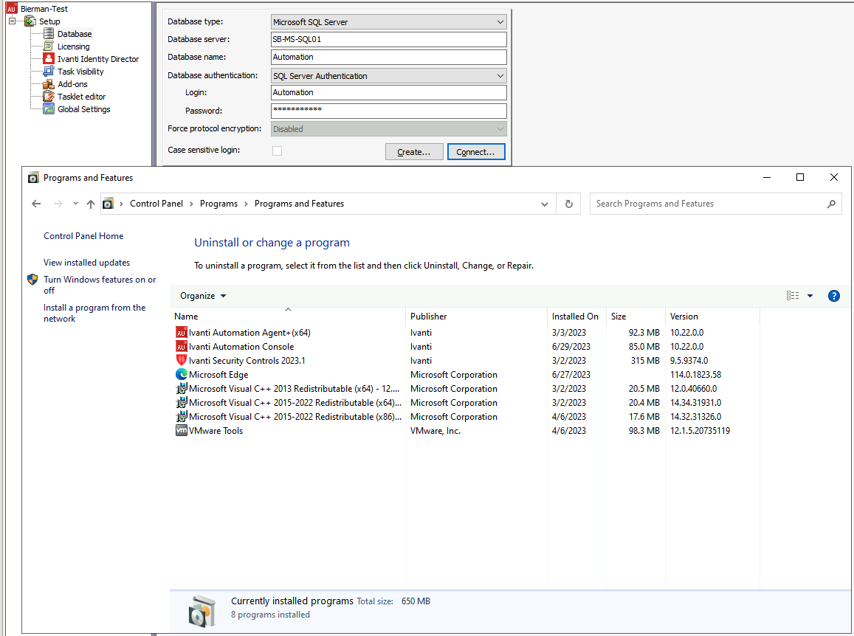Click the Password input field
Screen dimensions: 854x636
pyautogui.click(x=389, y=111)
